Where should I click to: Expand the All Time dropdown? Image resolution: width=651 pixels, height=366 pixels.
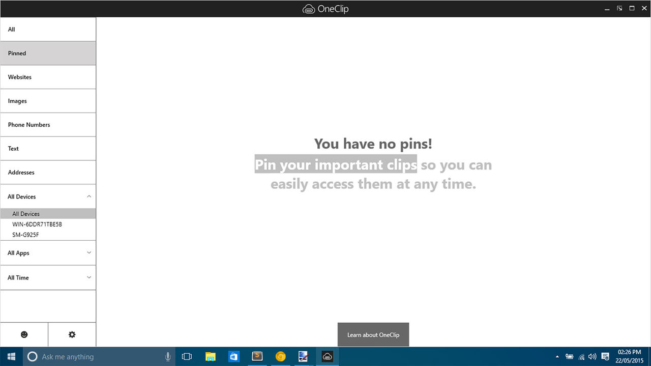coord(48,278)
